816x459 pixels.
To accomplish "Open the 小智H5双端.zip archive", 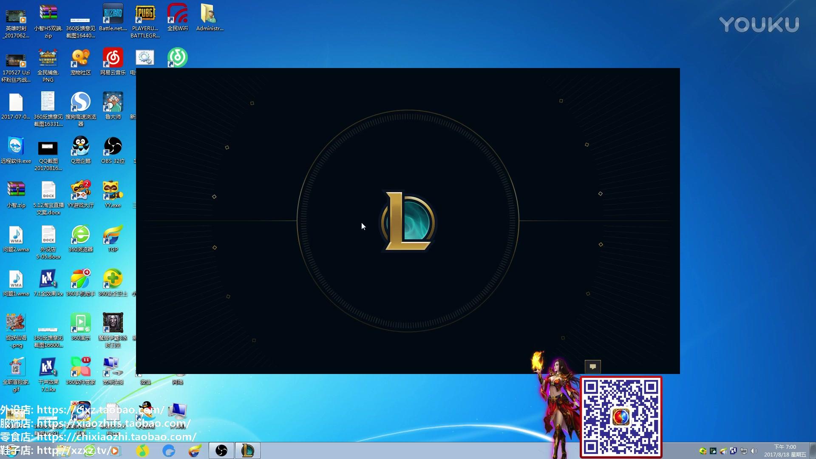I will 48,21.
